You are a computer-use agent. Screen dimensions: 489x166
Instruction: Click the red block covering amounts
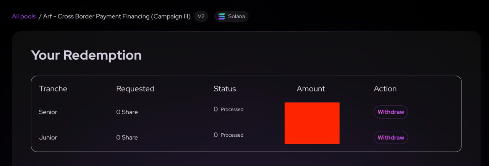312,123
